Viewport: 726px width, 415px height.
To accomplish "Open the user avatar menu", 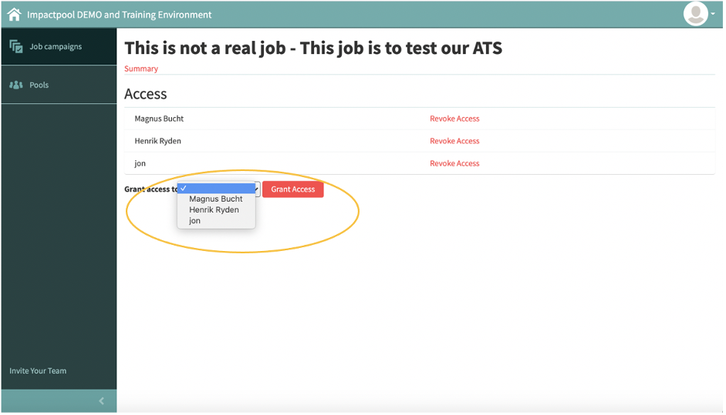I will 695,14.
